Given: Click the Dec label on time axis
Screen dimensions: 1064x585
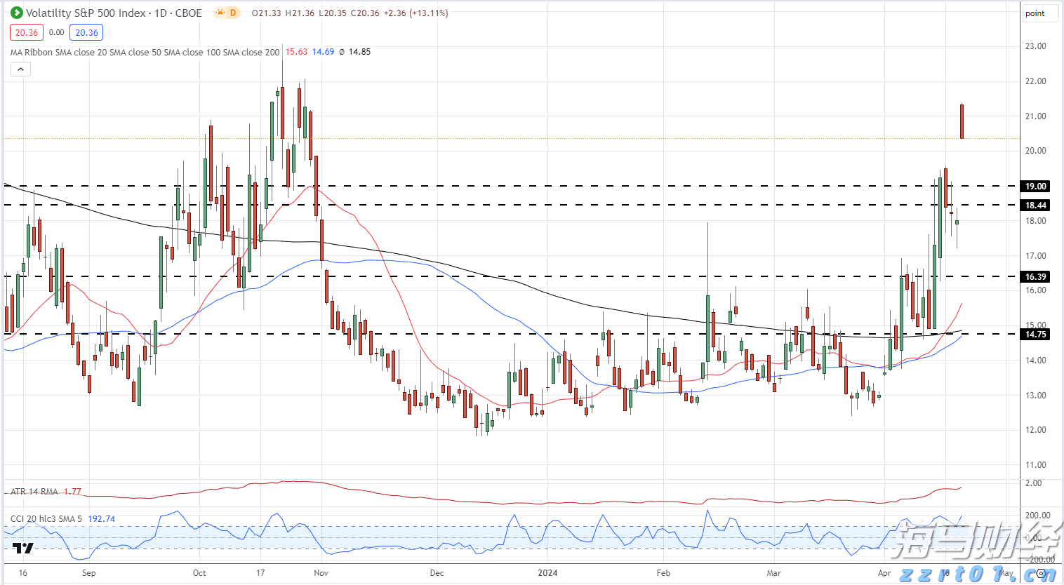Looking at the screenshot, I should point(437,573).
